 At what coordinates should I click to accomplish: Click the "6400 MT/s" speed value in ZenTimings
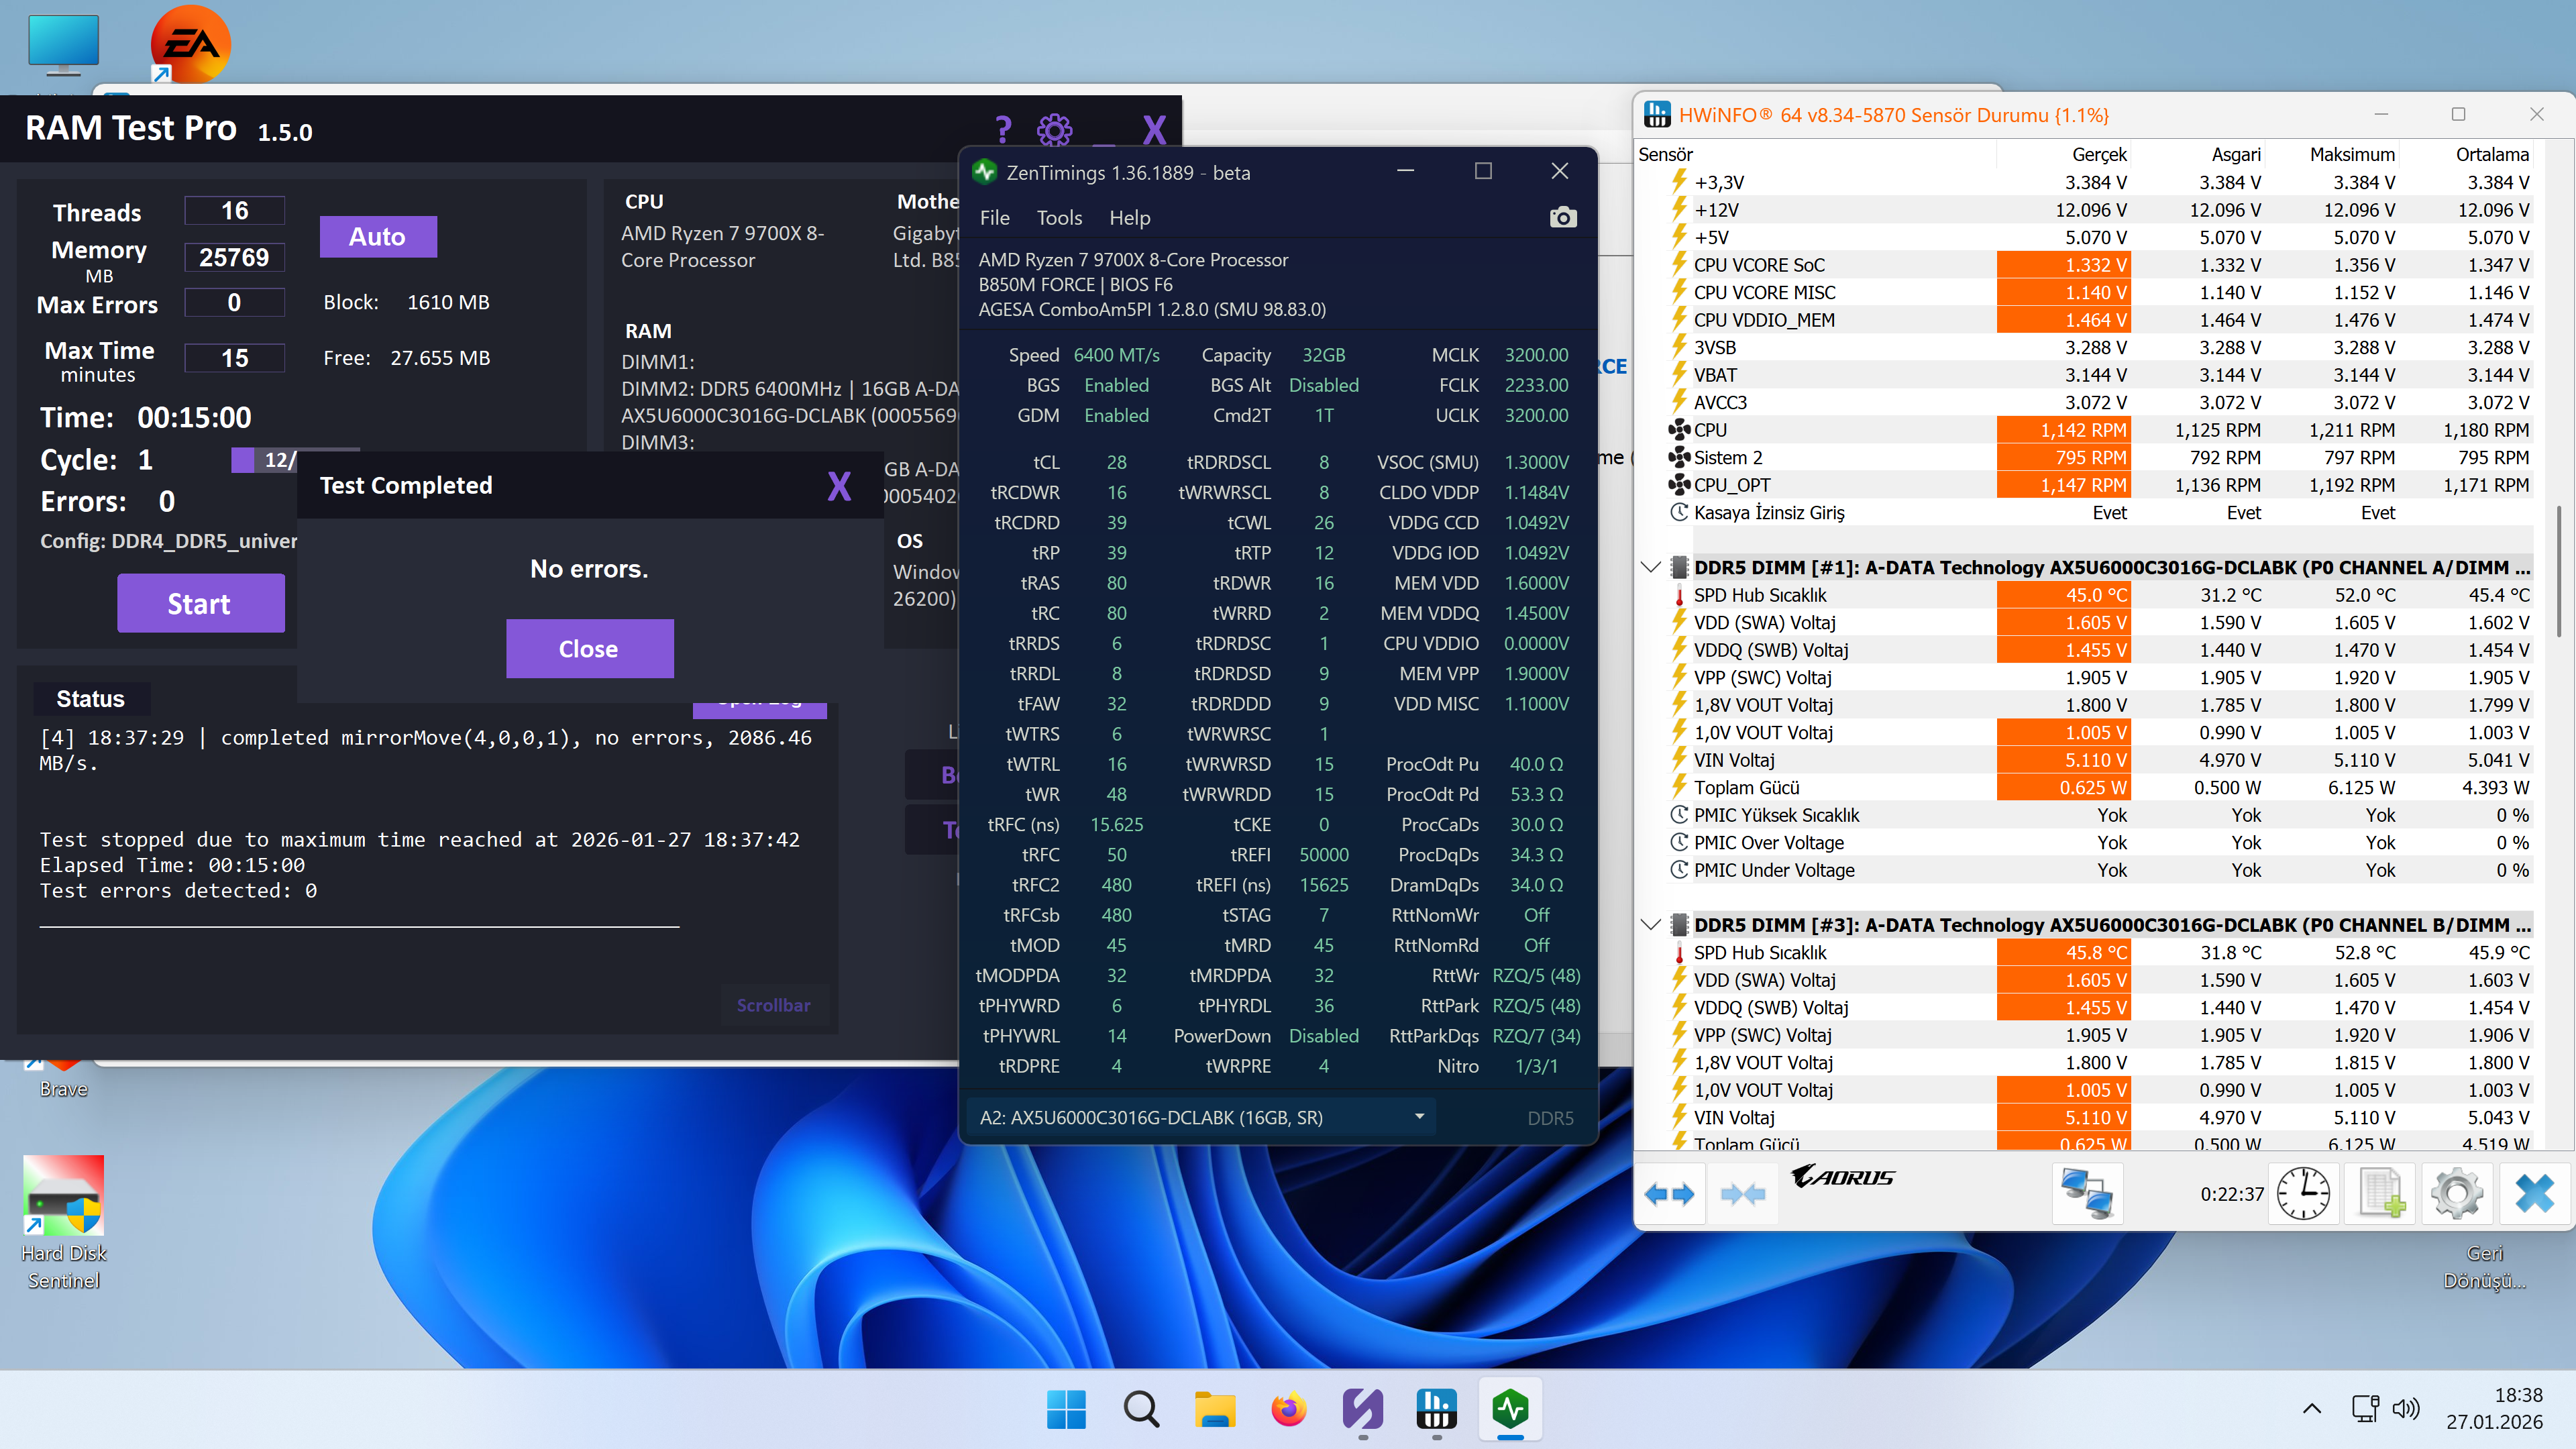[x=1116, y=355]
